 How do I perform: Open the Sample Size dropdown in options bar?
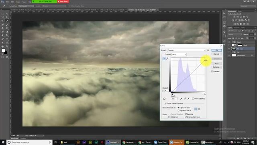(26, 6)
